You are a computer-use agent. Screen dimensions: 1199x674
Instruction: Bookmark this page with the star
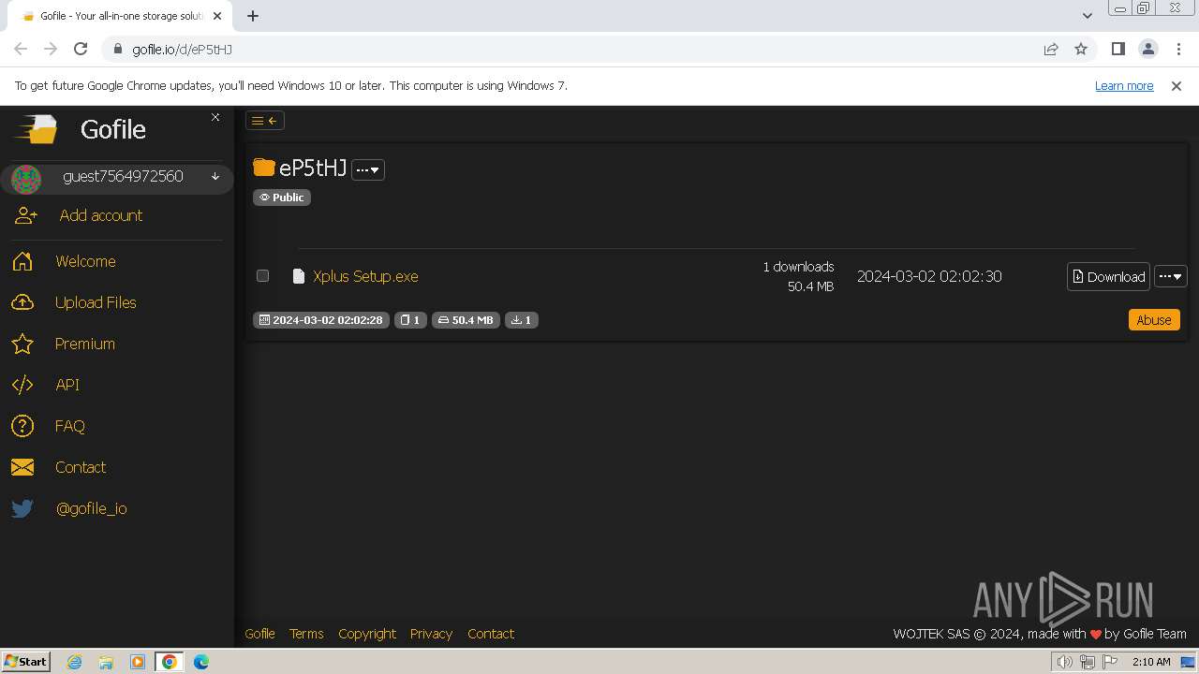(1081, 49)
